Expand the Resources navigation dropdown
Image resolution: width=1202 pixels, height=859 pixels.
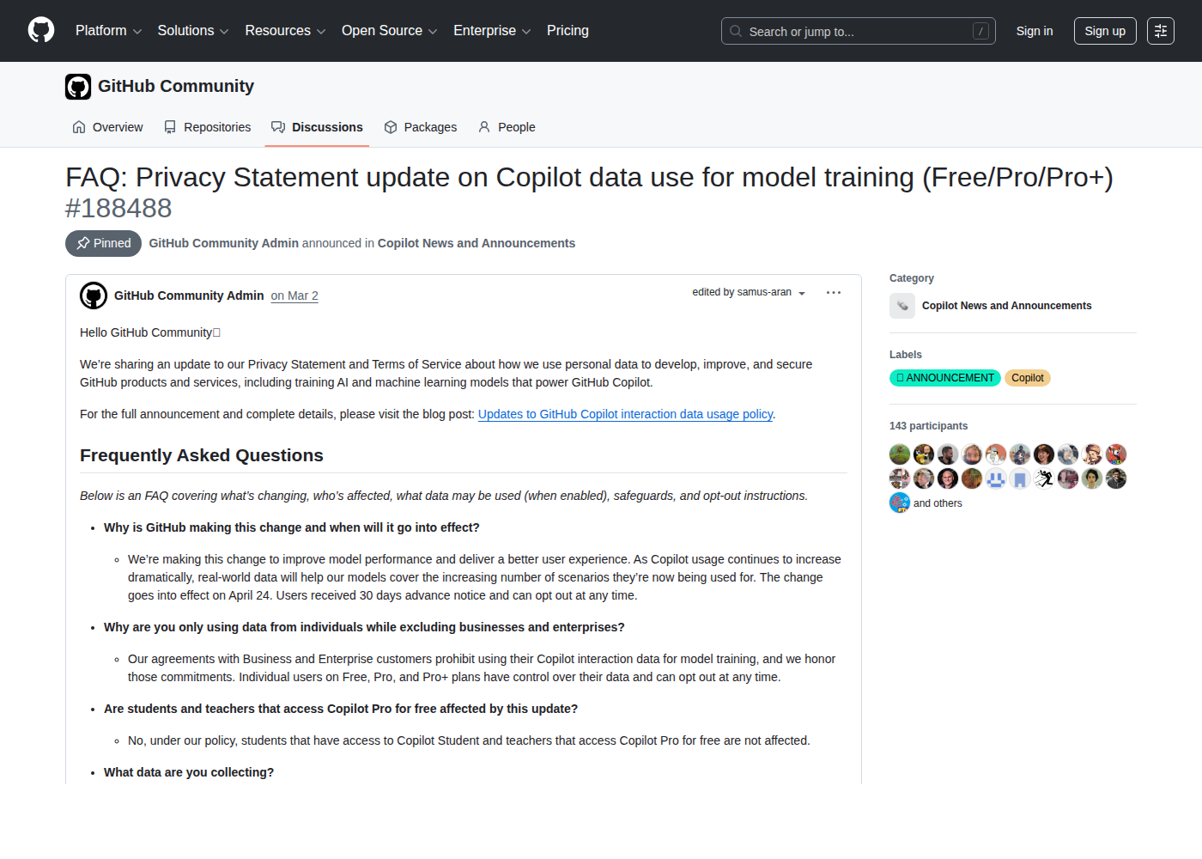pos(285,30)
